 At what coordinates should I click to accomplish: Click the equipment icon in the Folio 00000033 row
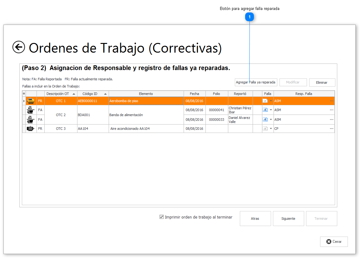point(31,120)
